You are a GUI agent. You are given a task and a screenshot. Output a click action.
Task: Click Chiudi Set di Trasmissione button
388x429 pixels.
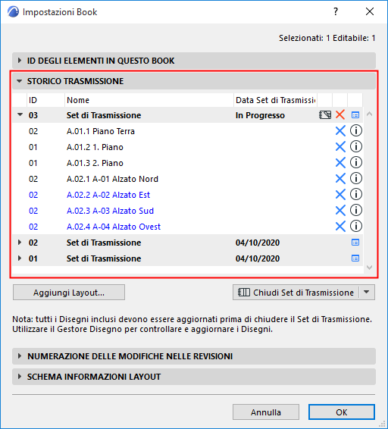click(x=296, y=293)
